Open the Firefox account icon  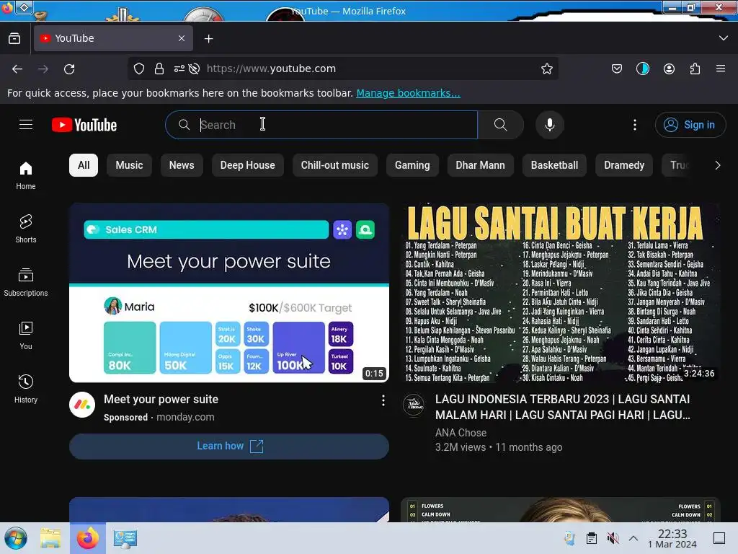click(669, 69)
